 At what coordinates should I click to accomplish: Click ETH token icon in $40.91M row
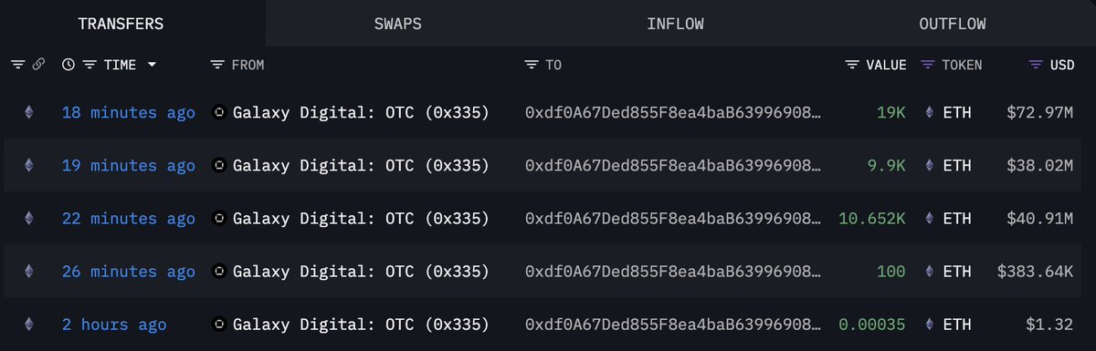click(x=930, y=219)
